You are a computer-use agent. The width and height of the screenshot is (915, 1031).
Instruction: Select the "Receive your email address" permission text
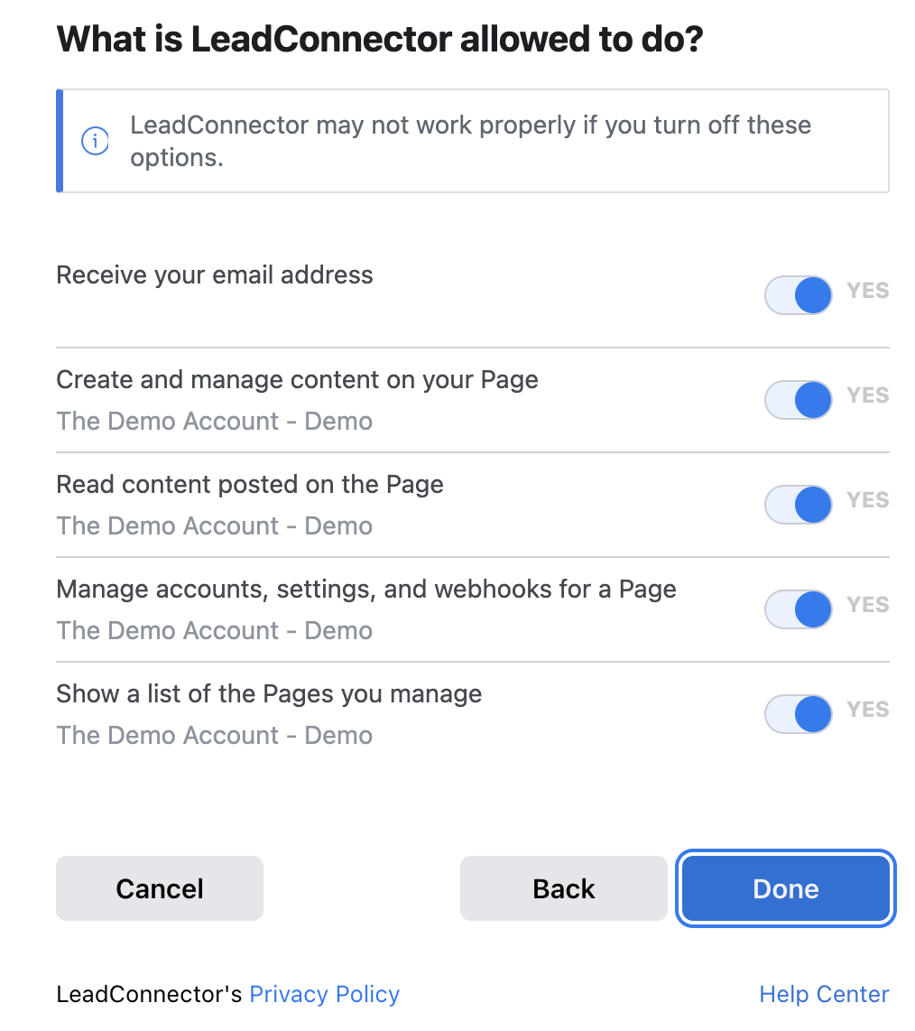pos(214,274)
